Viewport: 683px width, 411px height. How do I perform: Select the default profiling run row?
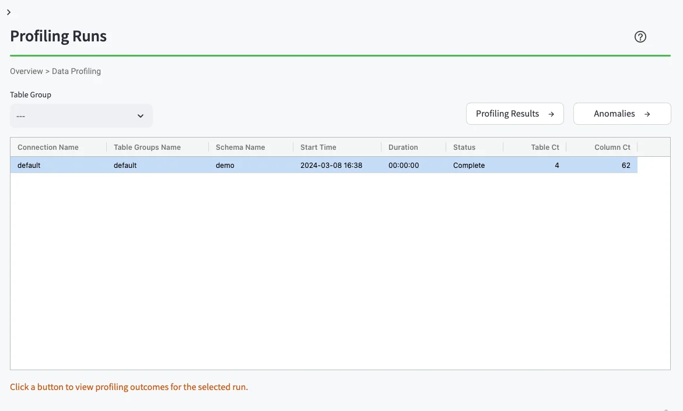[233, 165]
